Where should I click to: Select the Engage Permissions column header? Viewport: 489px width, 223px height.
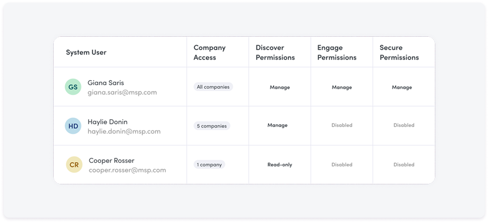click(x=337, y=52)
